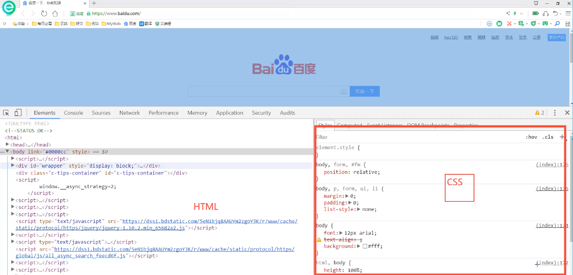
Task: Click the extensions grid icon
Action: (x=567, y=23)
